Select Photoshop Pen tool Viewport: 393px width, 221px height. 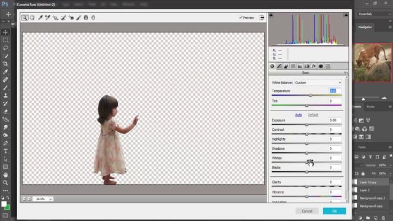coord(6,143)
